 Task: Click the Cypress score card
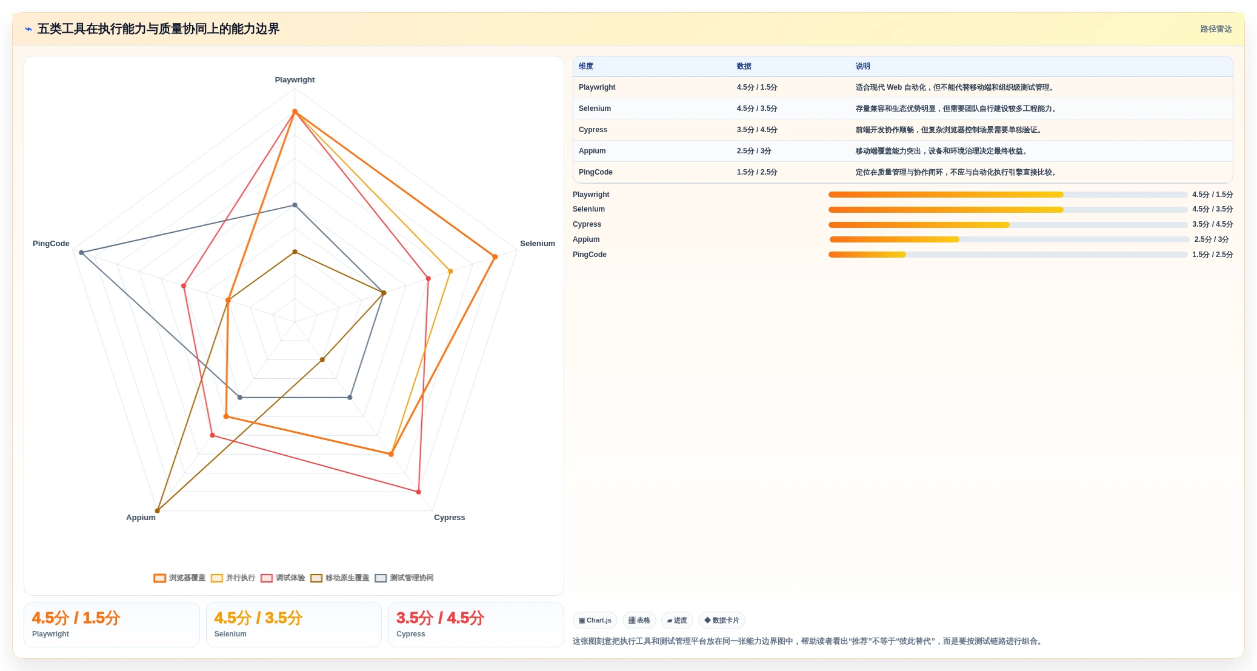click(x=476, y=624)
